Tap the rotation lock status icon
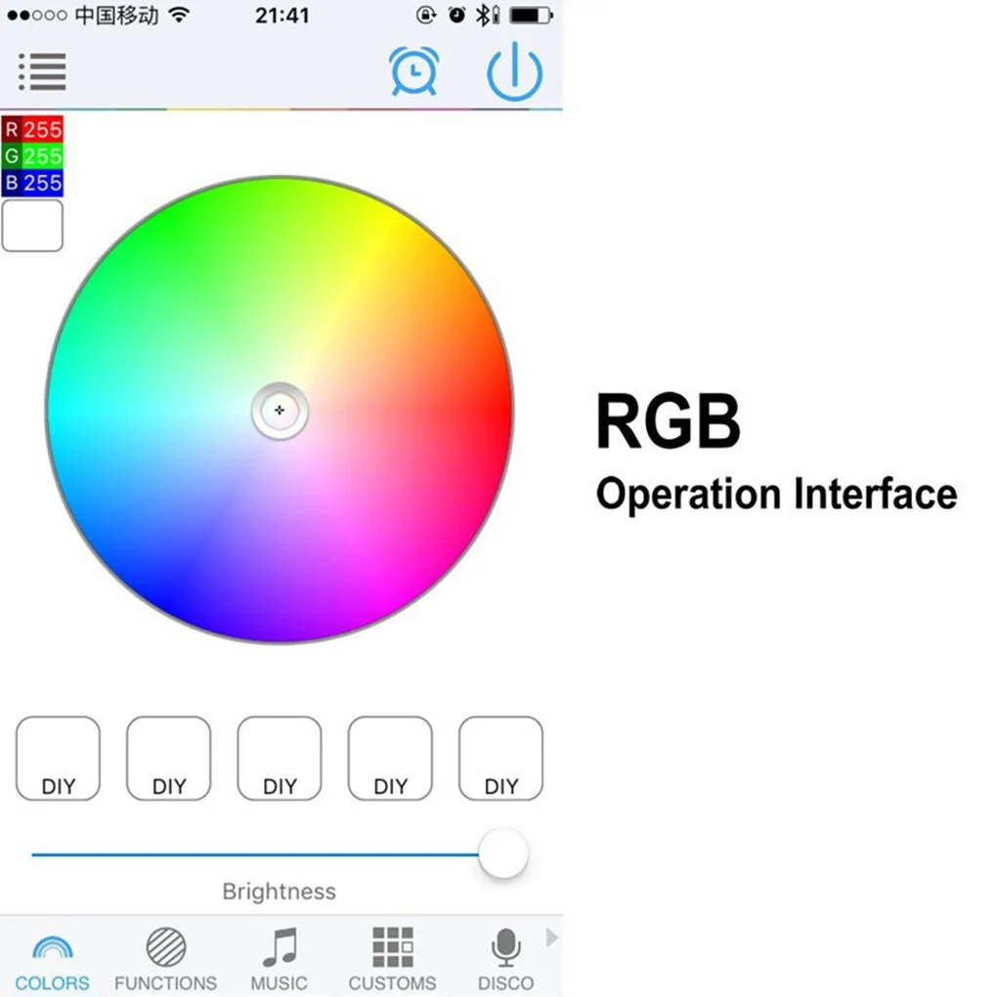 [426, 15]
